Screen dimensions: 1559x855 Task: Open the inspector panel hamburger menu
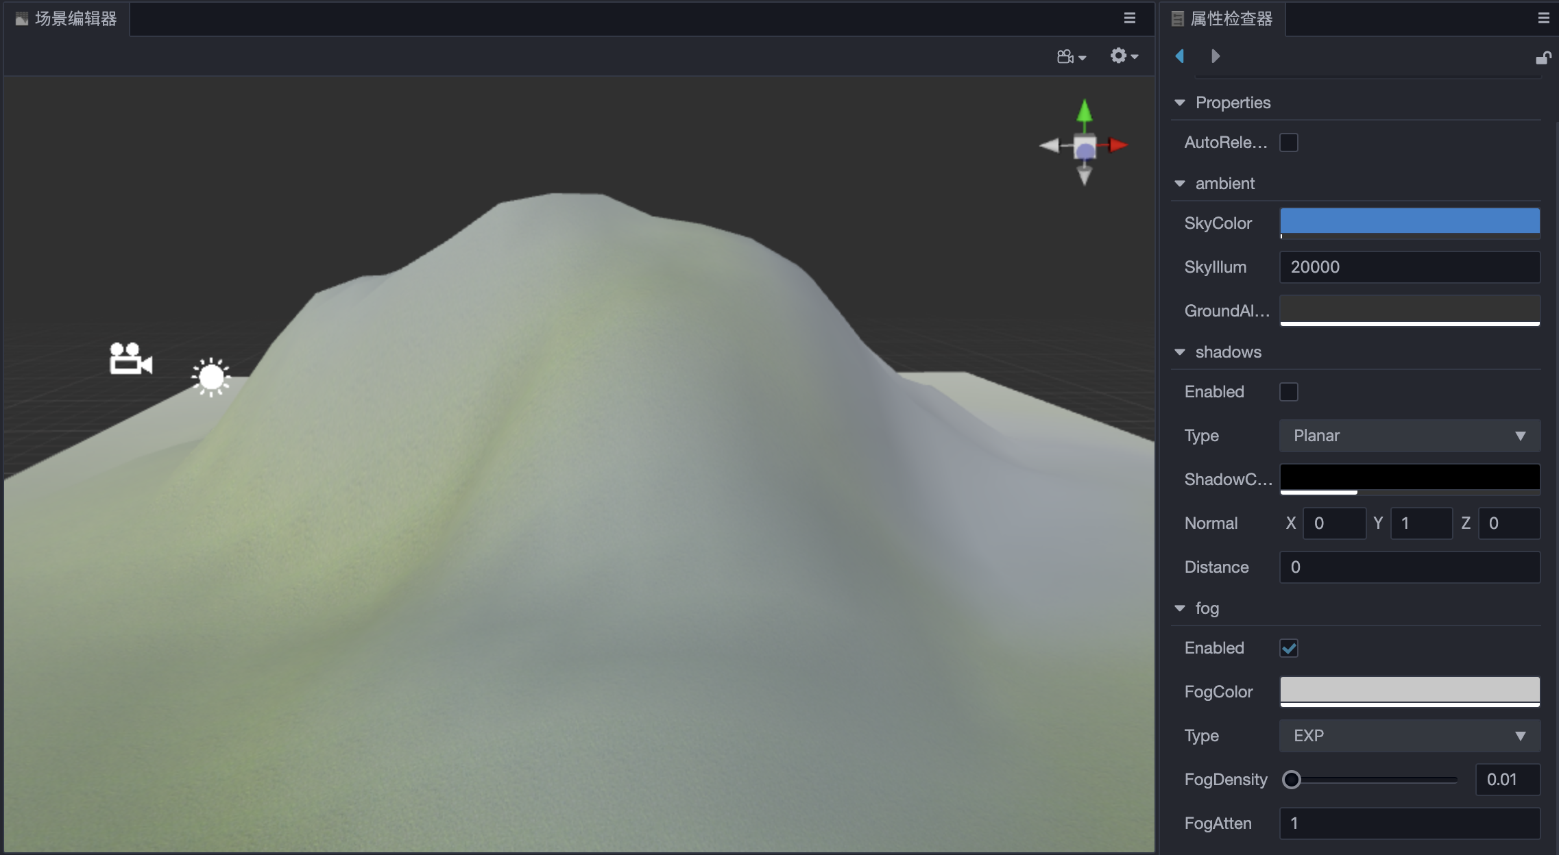(x=1543, y=18)
